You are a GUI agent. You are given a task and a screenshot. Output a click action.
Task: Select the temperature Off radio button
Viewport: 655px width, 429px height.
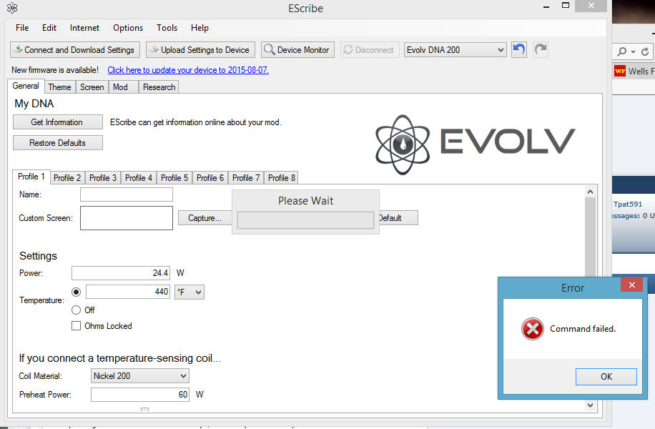pos(77,310)
